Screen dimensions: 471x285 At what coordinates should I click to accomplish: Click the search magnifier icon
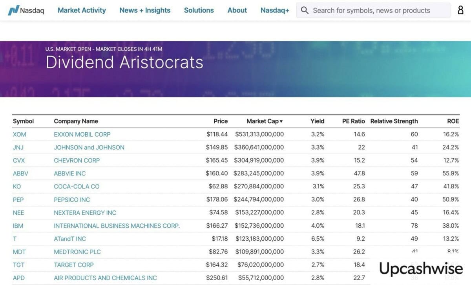tap(305, 11)
